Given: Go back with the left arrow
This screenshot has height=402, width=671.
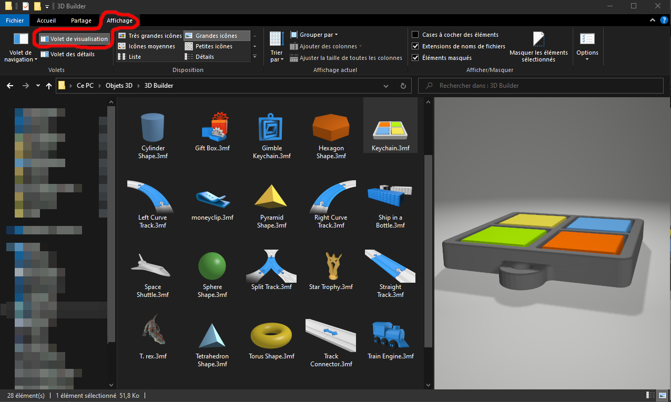Looking at the screenshot, I should click(x=10, y=85).
